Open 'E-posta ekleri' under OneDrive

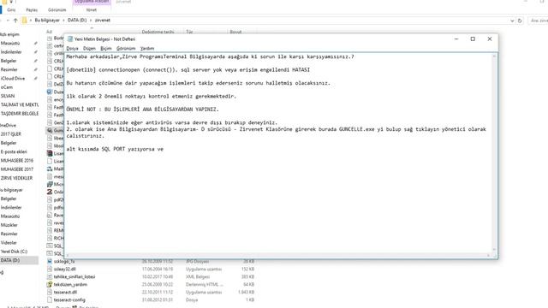14,151
